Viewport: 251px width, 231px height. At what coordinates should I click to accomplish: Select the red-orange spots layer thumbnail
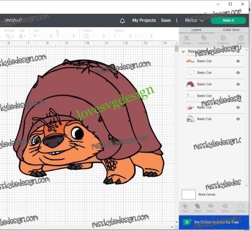tap(190, 107)
